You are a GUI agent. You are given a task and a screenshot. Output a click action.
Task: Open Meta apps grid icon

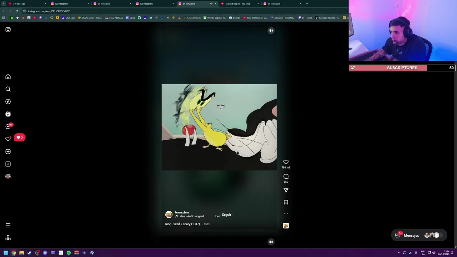(8, 238)
